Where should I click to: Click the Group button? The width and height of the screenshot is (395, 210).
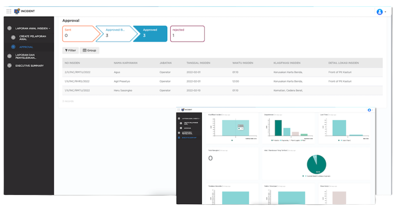[x=89, y=50]
